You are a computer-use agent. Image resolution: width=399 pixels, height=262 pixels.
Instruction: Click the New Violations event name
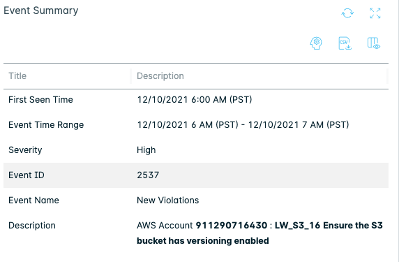(167, 201)
